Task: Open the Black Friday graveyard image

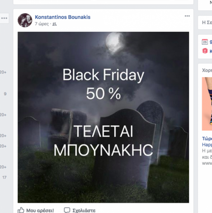Action: [103, 117]
